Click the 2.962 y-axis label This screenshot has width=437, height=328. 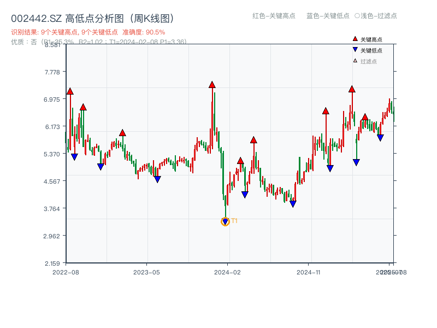click(52, 236)
